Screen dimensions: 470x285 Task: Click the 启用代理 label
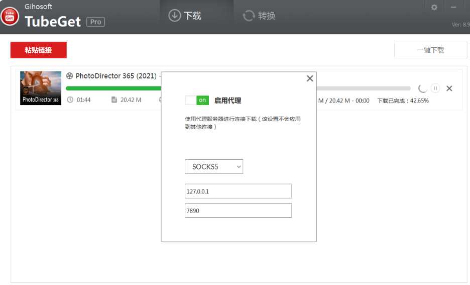227,101
